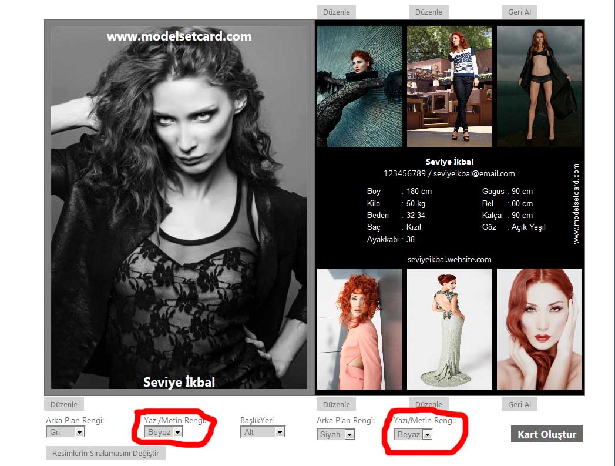Click Düzenle below the large black-and-white portrait
The height and width of the screenshot is (466, 615).
(x=64, y=404)
